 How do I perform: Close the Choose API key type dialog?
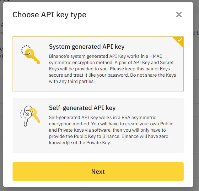[179, 14]
